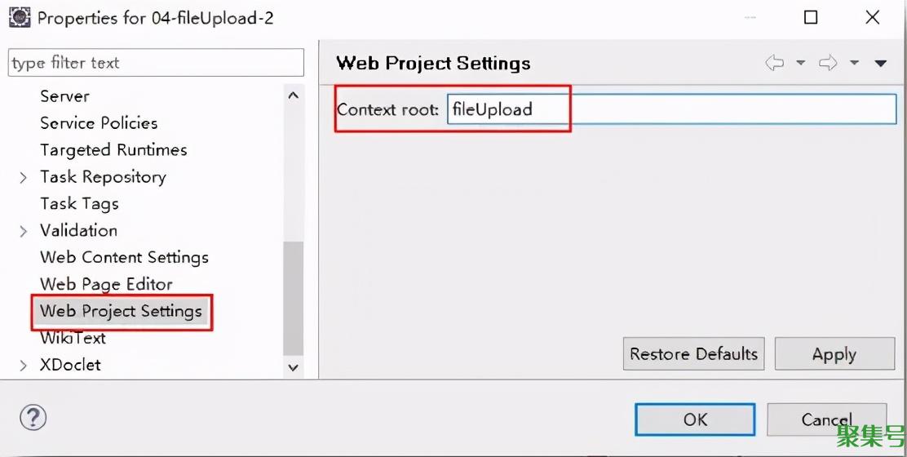This screenshot has width=907, height=457.
Task: Select Web Project Settings in tree
Action: click(x=121, y=311)
